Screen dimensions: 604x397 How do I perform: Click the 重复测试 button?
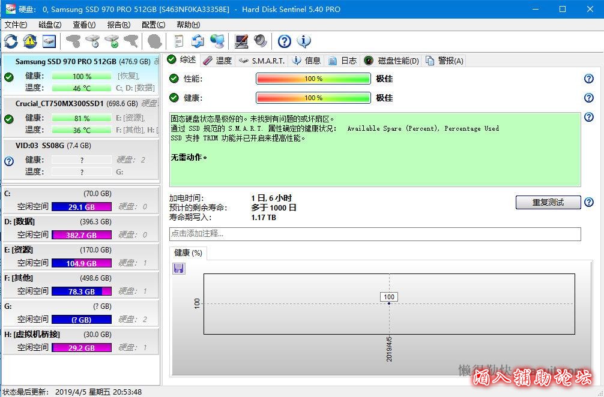pyautogui.click(x=548, y=203)
